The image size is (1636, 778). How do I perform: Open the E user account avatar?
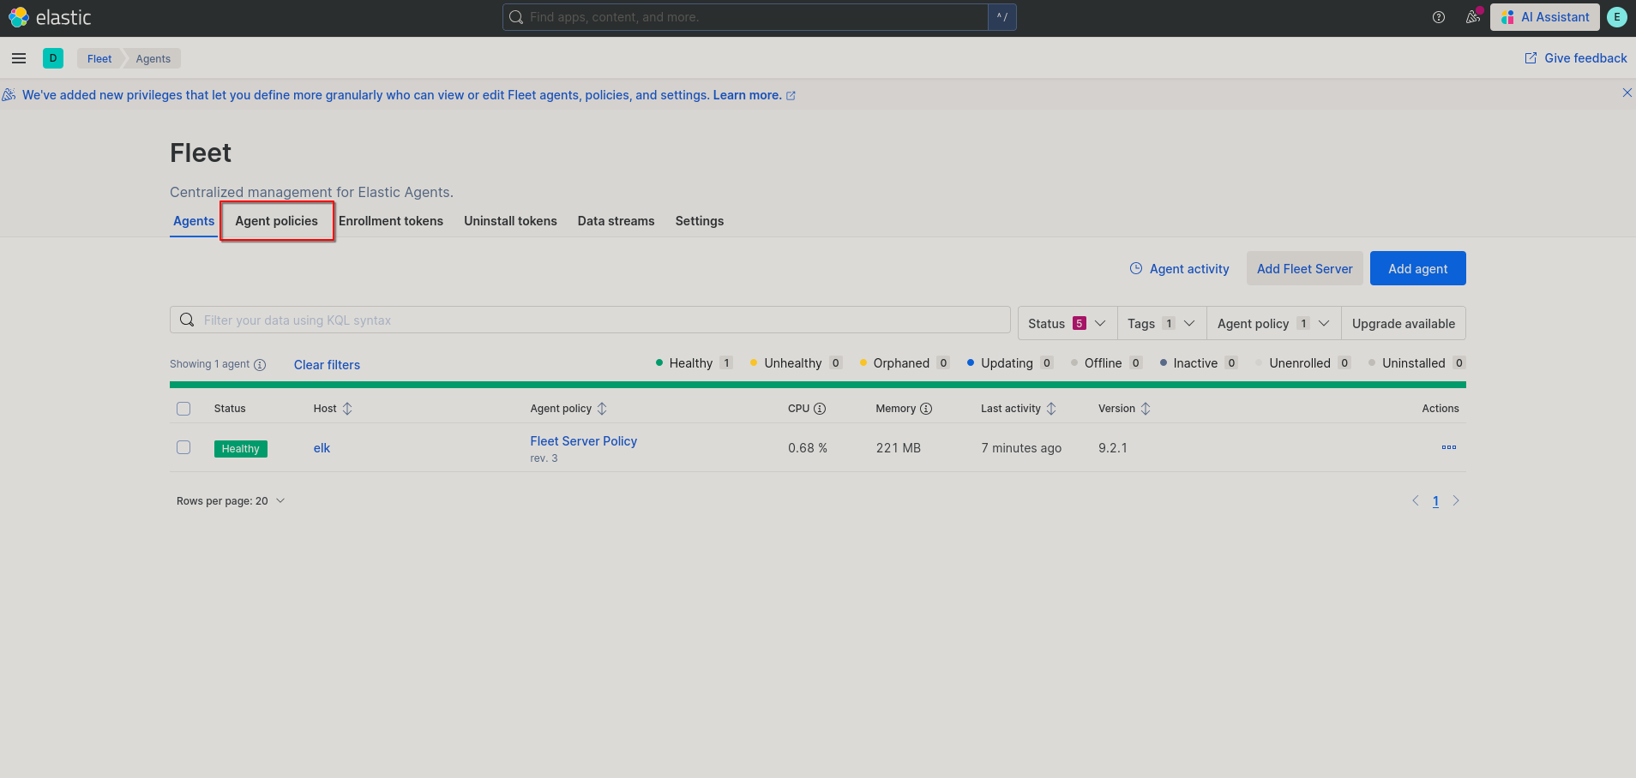tap(1617, 17)
